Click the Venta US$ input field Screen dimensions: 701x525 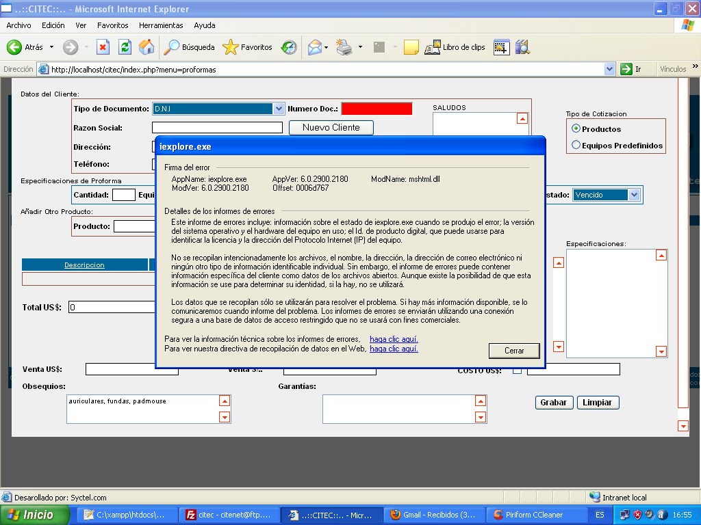tap(132, 369)
